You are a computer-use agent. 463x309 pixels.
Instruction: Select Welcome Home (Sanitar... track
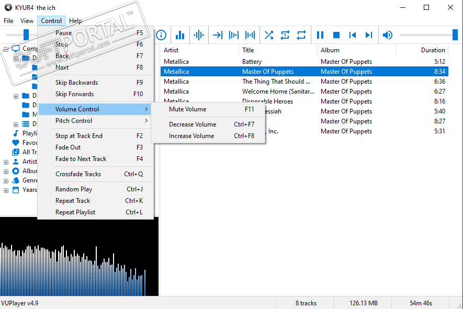304,91
